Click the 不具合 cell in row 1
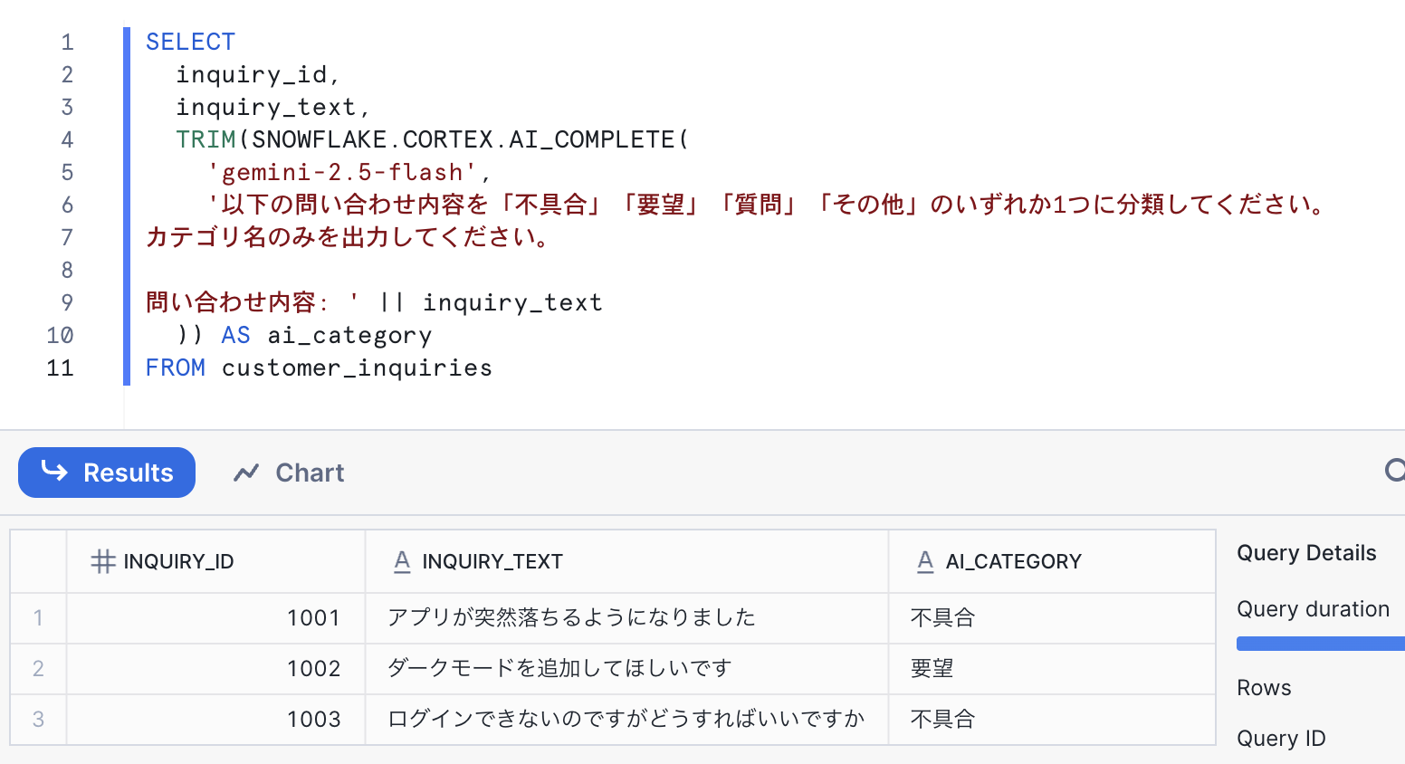This screenshot has height=764, width=1405. (x=941, y=618)
